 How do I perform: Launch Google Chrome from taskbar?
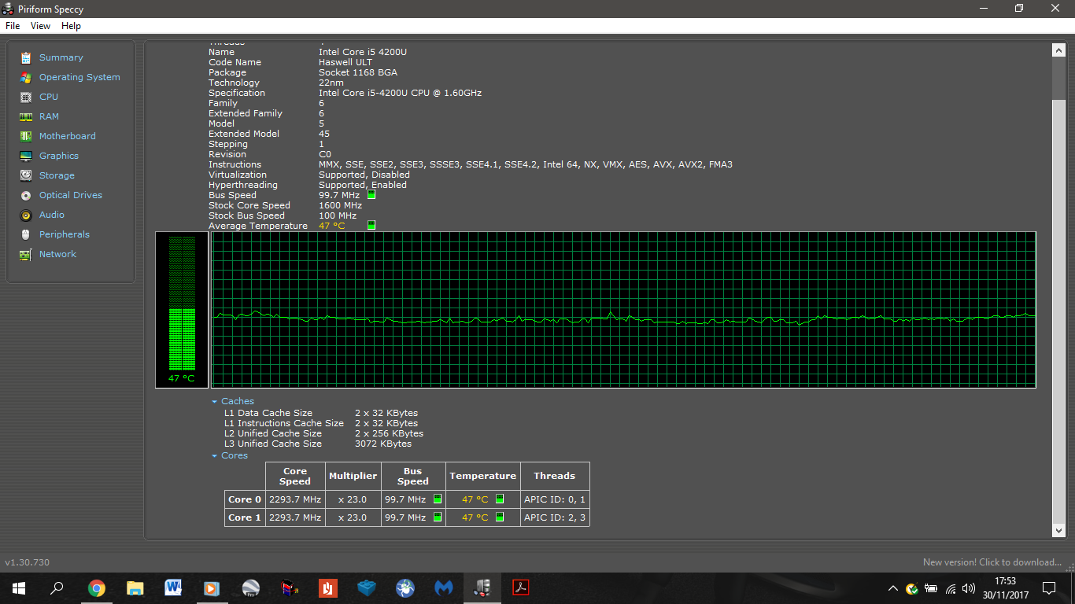(97, 588)
